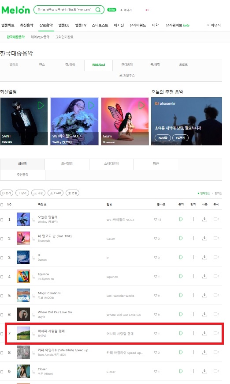Select the 인디음악 genre tab

coord(127,65)
